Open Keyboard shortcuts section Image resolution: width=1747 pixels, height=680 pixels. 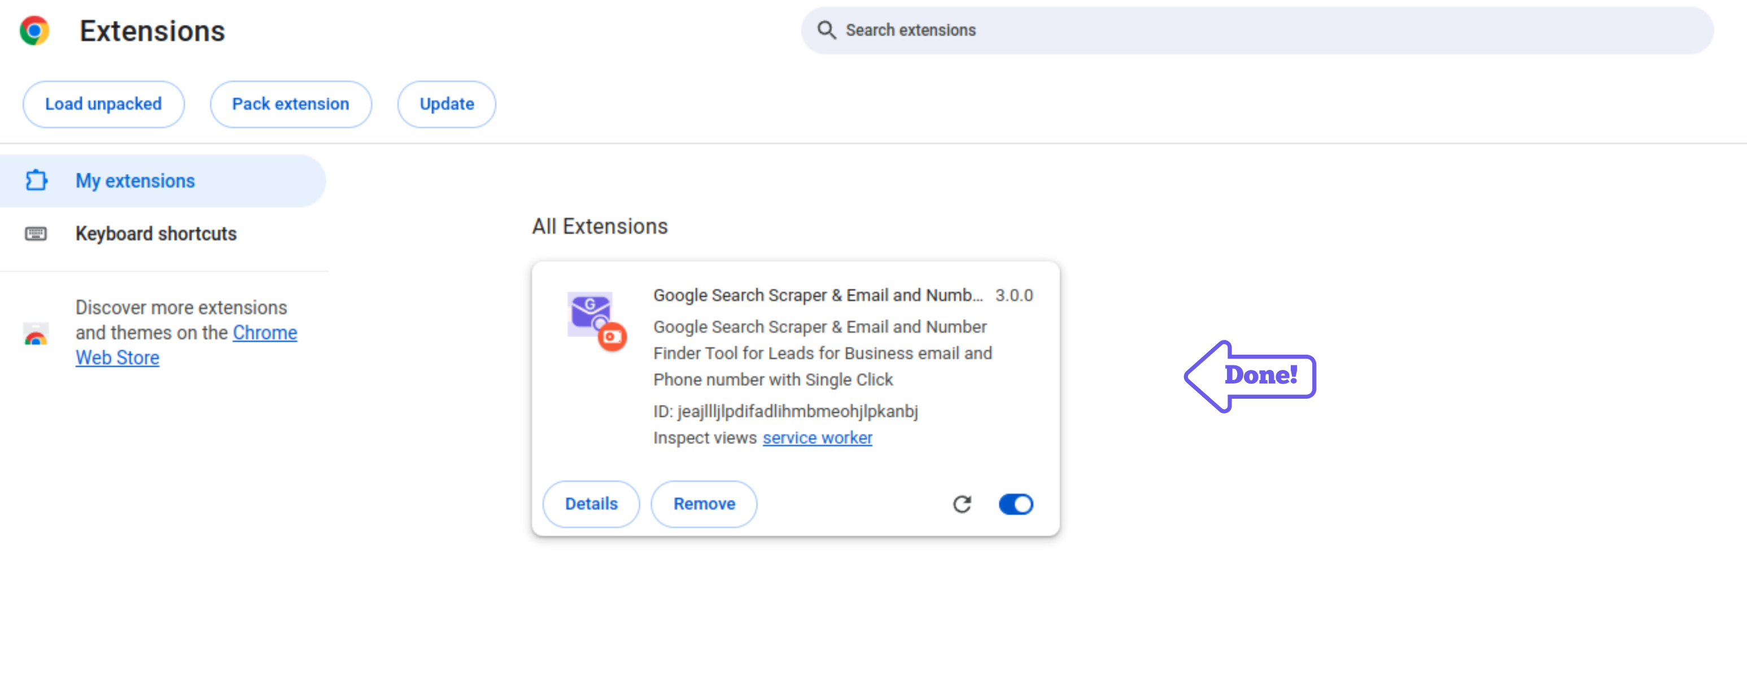tap(163, 233)
